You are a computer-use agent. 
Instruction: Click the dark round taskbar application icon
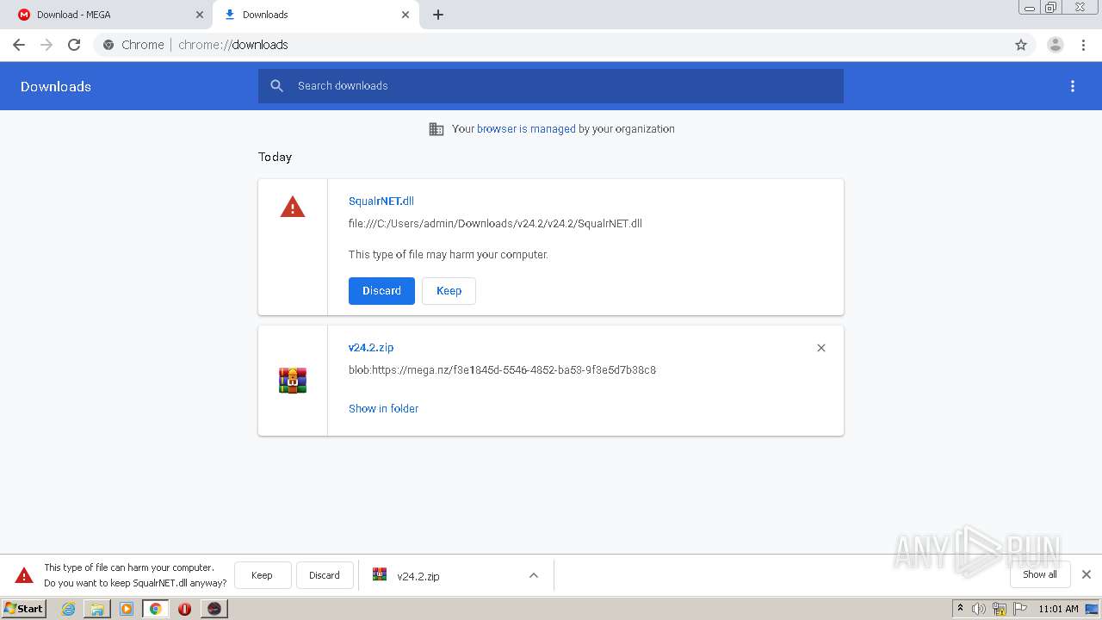click(214, 609)
